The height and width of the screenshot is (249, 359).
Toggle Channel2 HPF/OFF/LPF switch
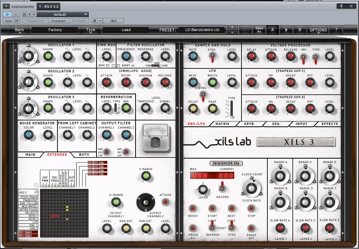point(126,152)
